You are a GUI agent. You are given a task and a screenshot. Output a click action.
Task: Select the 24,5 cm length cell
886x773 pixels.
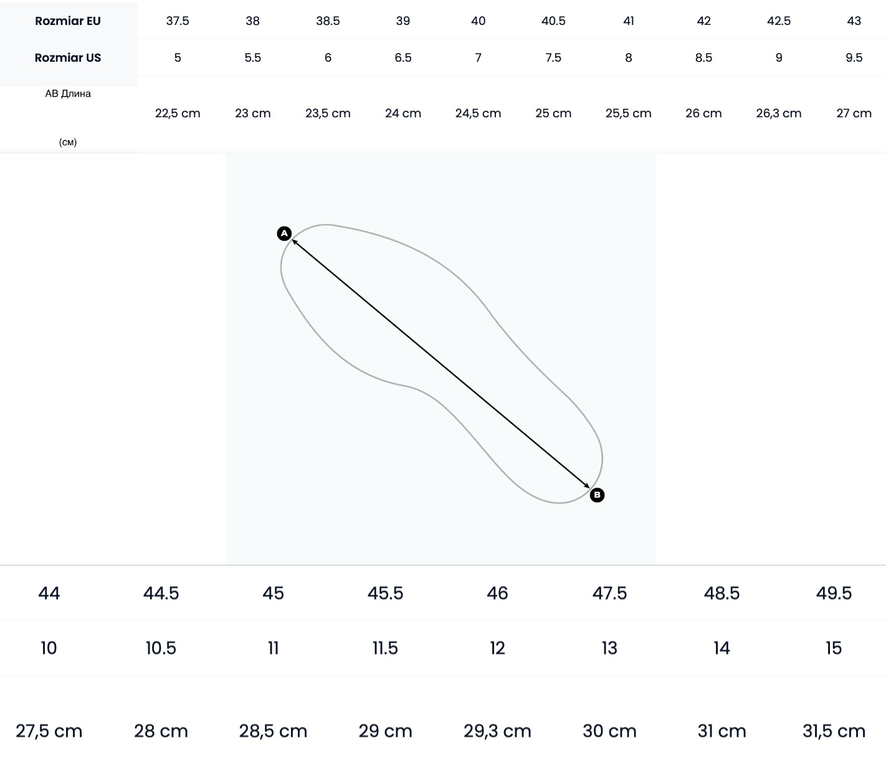click(x=478, y=113)
